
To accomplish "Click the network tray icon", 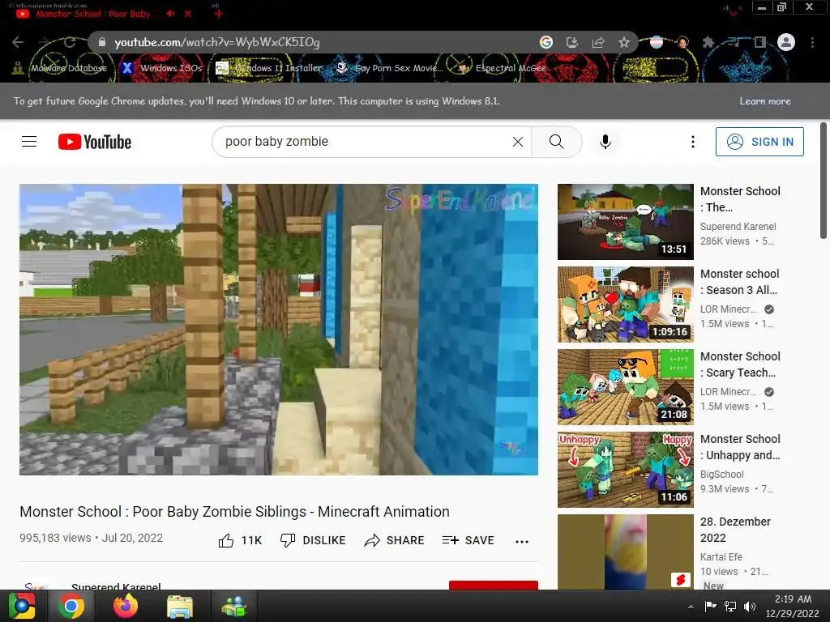I will [x=730, y=607].
